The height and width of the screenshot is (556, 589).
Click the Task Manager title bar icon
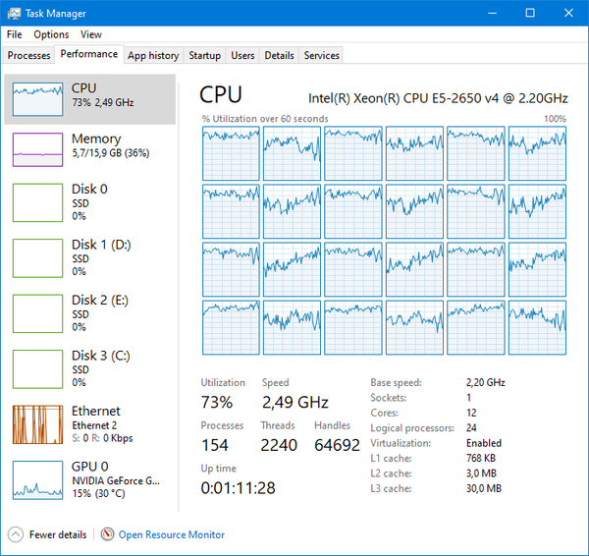click(12, 13)
